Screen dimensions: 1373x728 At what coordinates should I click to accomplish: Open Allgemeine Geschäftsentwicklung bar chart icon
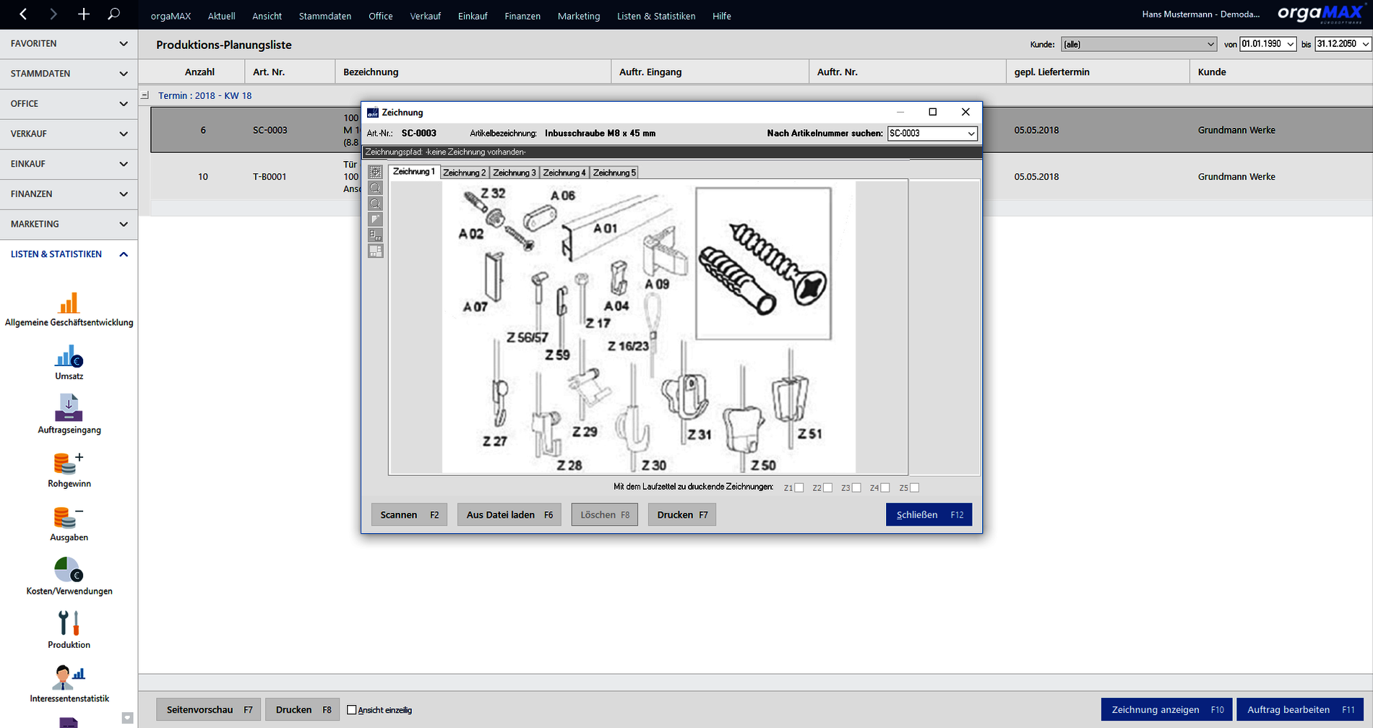pyautogui.click(x=69, y=303)
